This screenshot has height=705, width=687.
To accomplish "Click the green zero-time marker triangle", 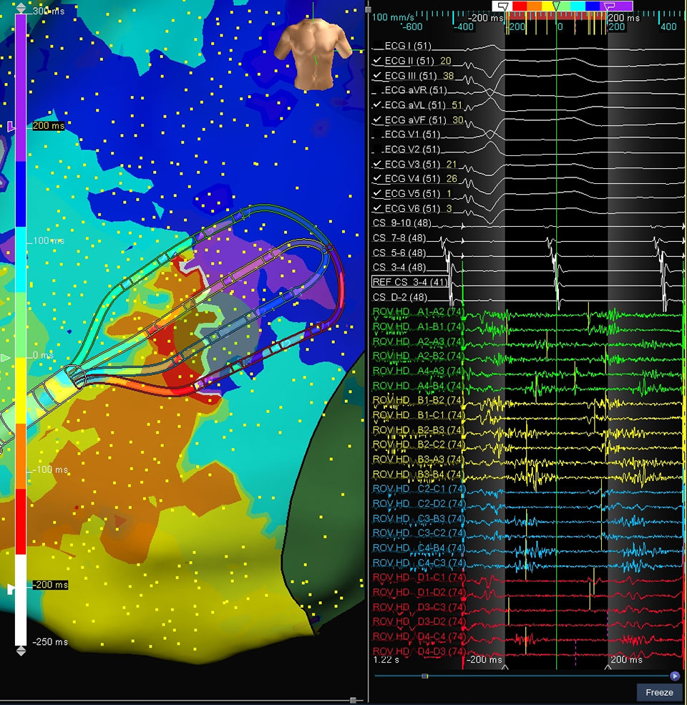I will [556, 6].
